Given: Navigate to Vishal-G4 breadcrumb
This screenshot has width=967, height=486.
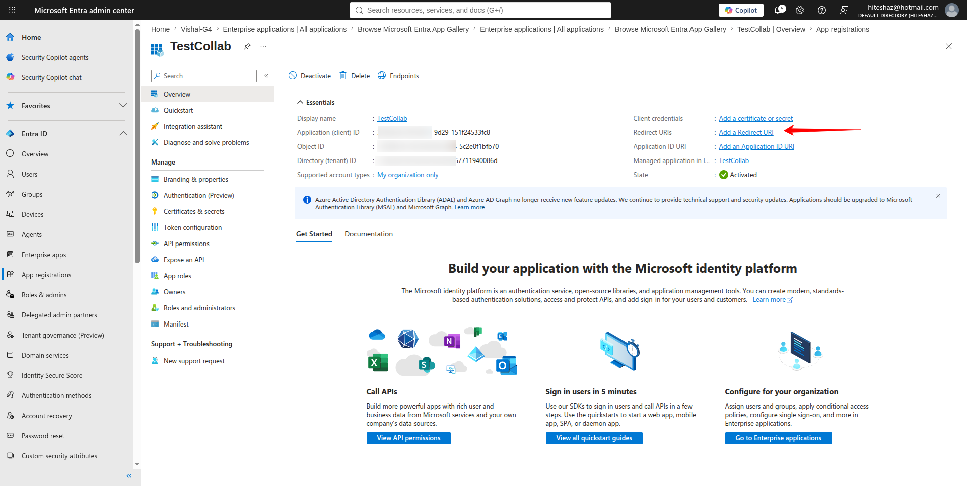Looking at the screenshot, I should [196, 29].
